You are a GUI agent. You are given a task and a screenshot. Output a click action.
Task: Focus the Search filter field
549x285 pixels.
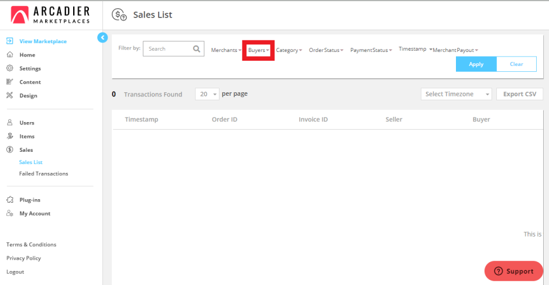tap(173, 49)
